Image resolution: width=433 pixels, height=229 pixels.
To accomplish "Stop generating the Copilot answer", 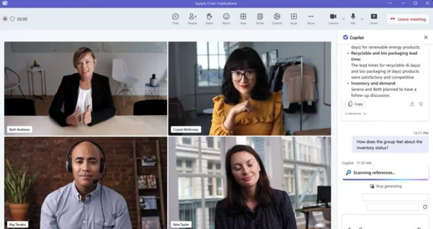I will (x=386, y=186).
